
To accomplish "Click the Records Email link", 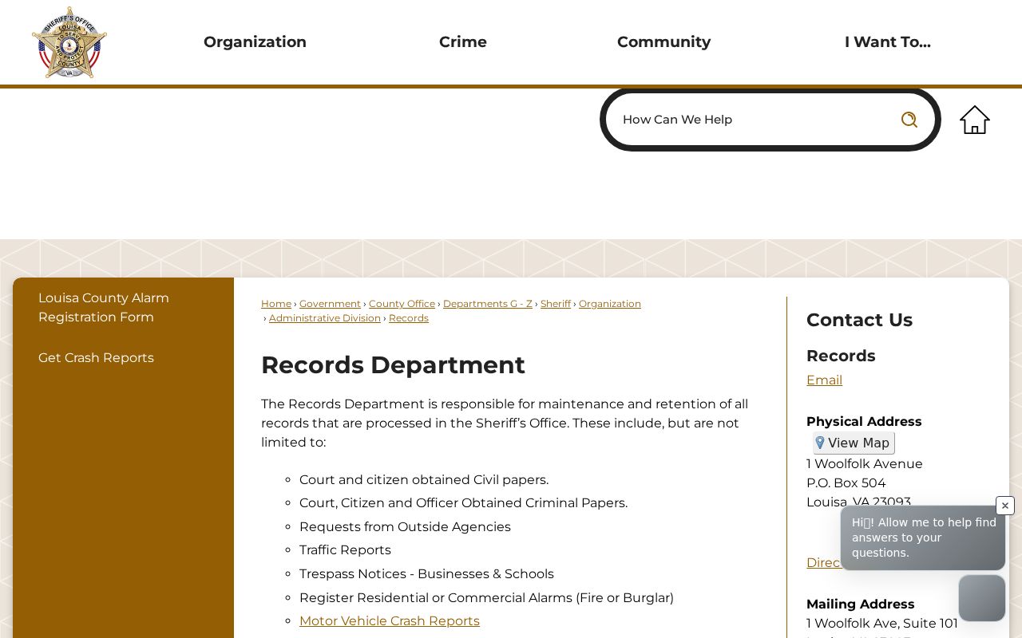I will 824,380.
